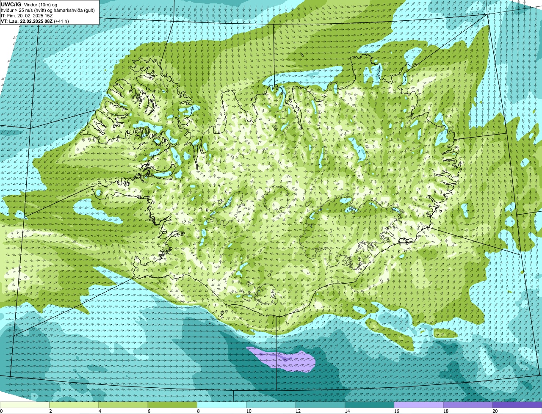The height and width of the screenshot is (414, 542).
Task: Click the '(+41 h)' forecast offset text
Action: point(61,21)
